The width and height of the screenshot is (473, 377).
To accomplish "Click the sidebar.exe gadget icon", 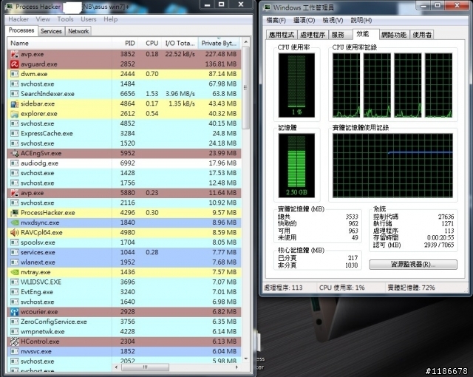I will (x=15, y=103).
